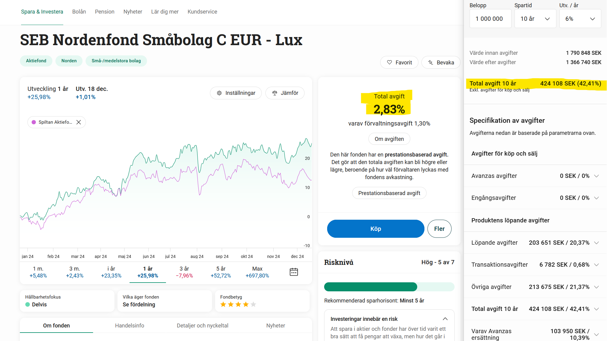The height and width of the screenshot is (341, 607).
Task: Click the Prestationsbaserad avgift button
Action: point(389,193)
